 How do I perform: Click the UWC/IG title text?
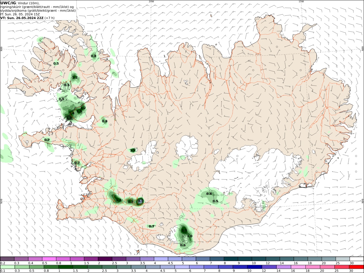(8, 3)
